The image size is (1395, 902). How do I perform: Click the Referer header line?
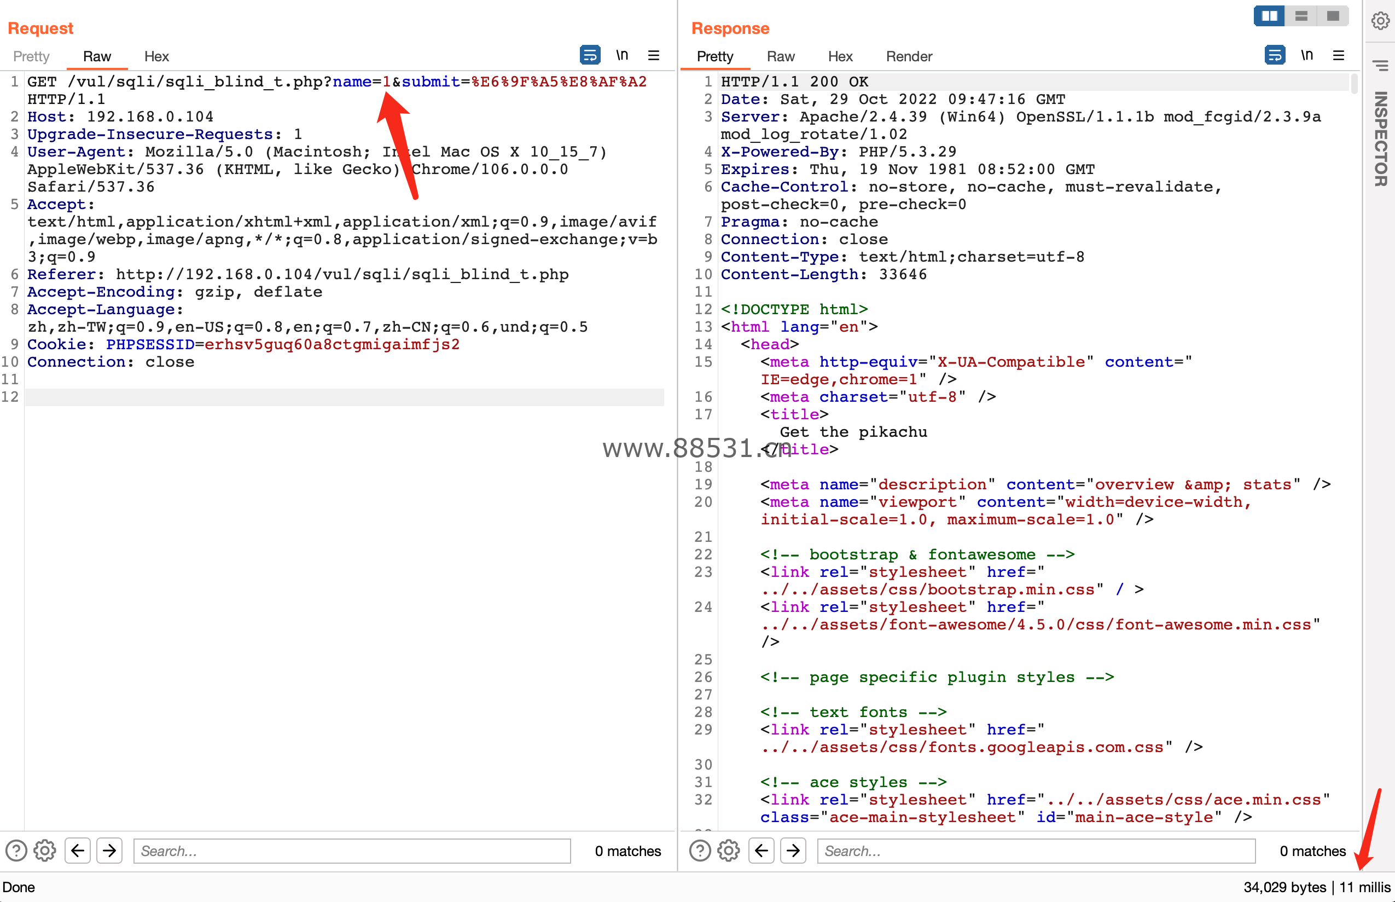(x=298, y=274)
